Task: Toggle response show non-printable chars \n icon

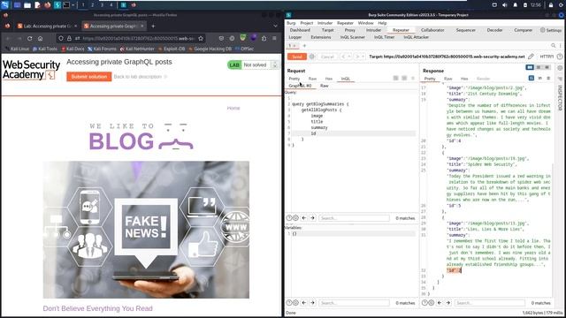Action: [x=540, y=79]
